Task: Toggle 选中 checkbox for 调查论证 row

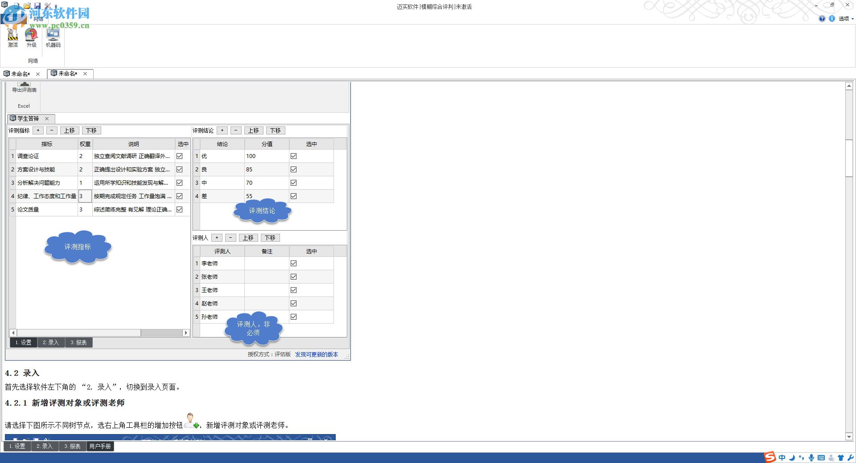Action: pyautogui.click(x=180, y=156)
